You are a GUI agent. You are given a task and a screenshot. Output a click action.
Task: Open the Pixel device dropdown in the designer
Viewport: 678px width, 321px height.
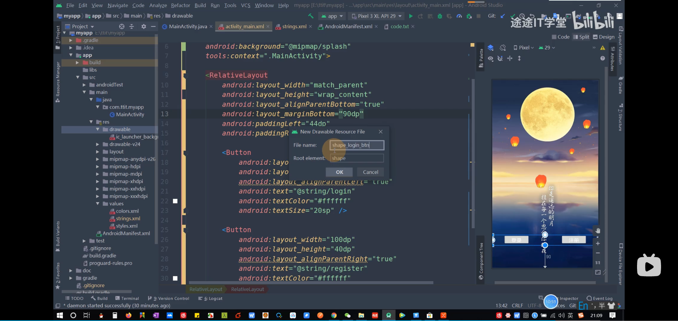coord(524,48)
